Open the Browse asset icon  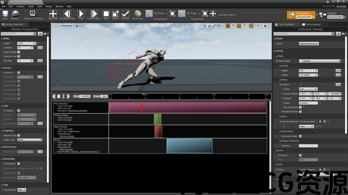[x=15, y=14]
